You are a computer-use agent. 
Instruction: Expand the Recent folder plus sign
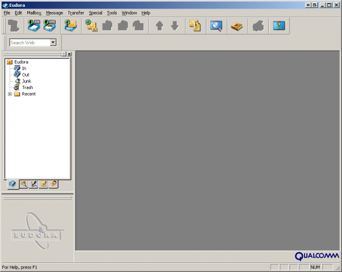(10, 94)
